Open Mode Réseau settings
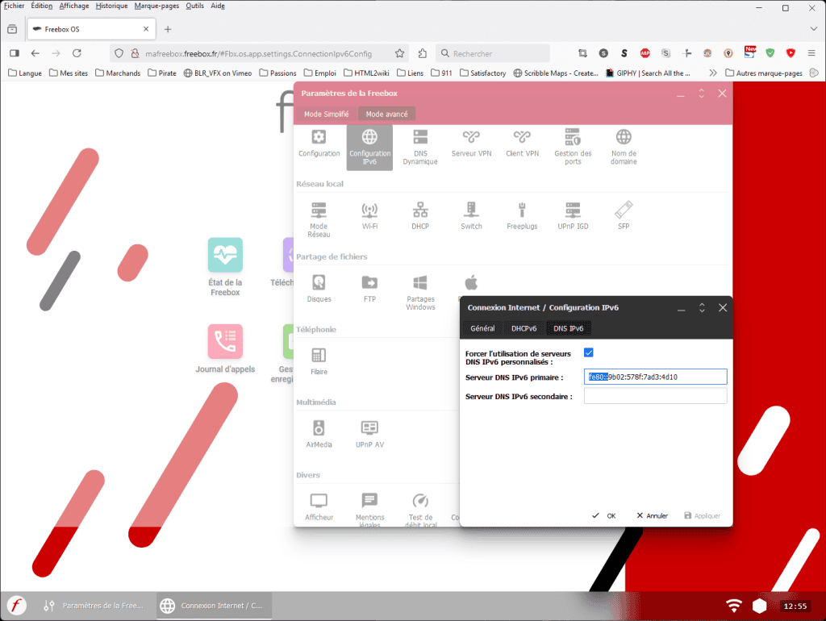This screenshot has width=826, height=621. pyautogui.click(x=319, y=219)
